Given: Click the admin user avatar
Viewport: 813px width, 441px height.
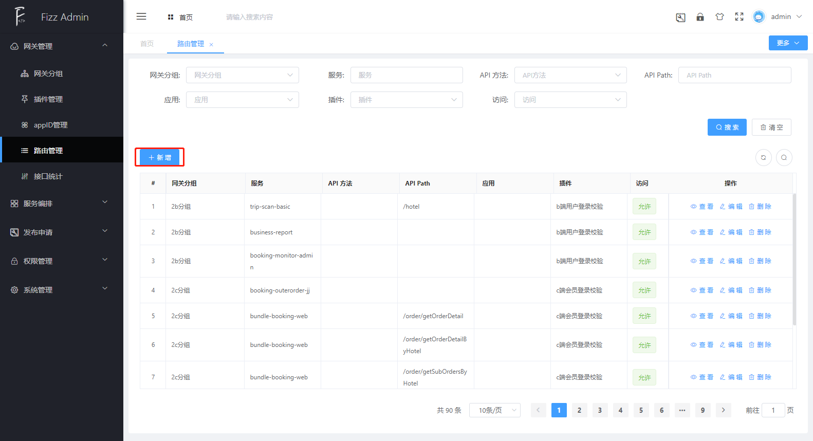Looking at the screenshot, I should pos(759,17).
